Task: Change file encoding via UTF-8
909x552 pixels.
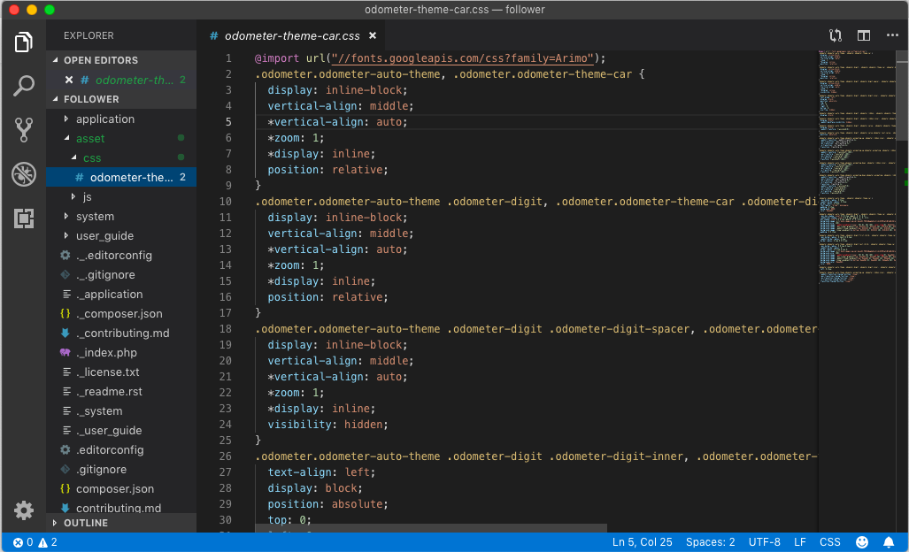Action: pos(764,542)
